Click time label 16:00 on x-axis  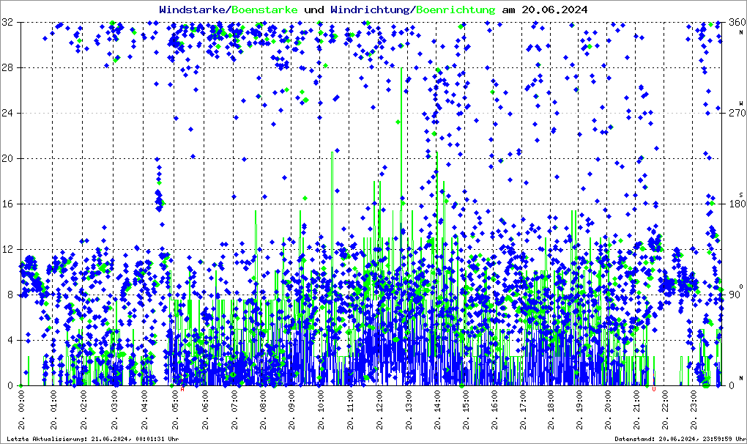pos(494,402)
